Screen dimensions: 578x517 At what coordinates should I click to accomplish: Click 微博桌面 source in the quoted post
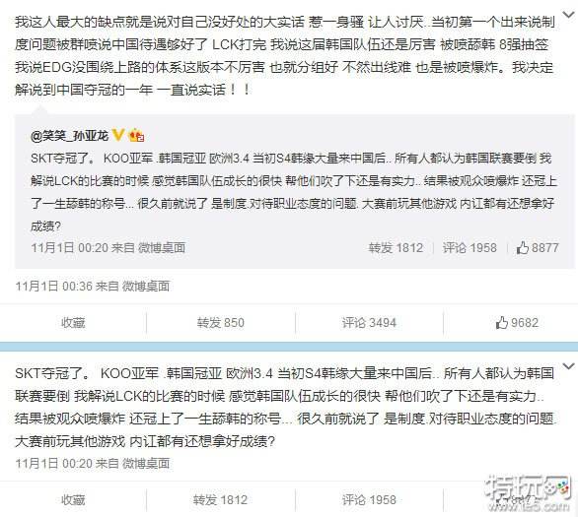(161, 247)
